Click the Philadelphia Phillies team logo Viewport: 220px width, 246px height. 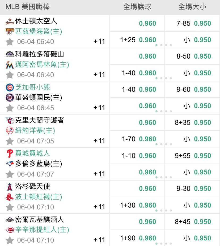coord(10,153)
